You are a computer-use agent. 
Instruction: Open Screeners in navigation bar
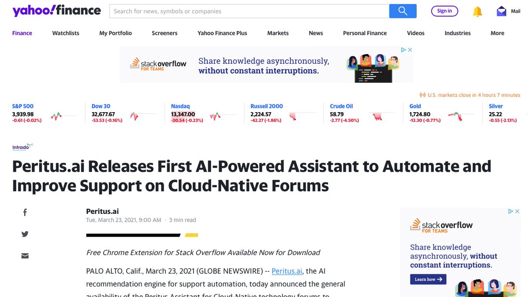point(165,33)
